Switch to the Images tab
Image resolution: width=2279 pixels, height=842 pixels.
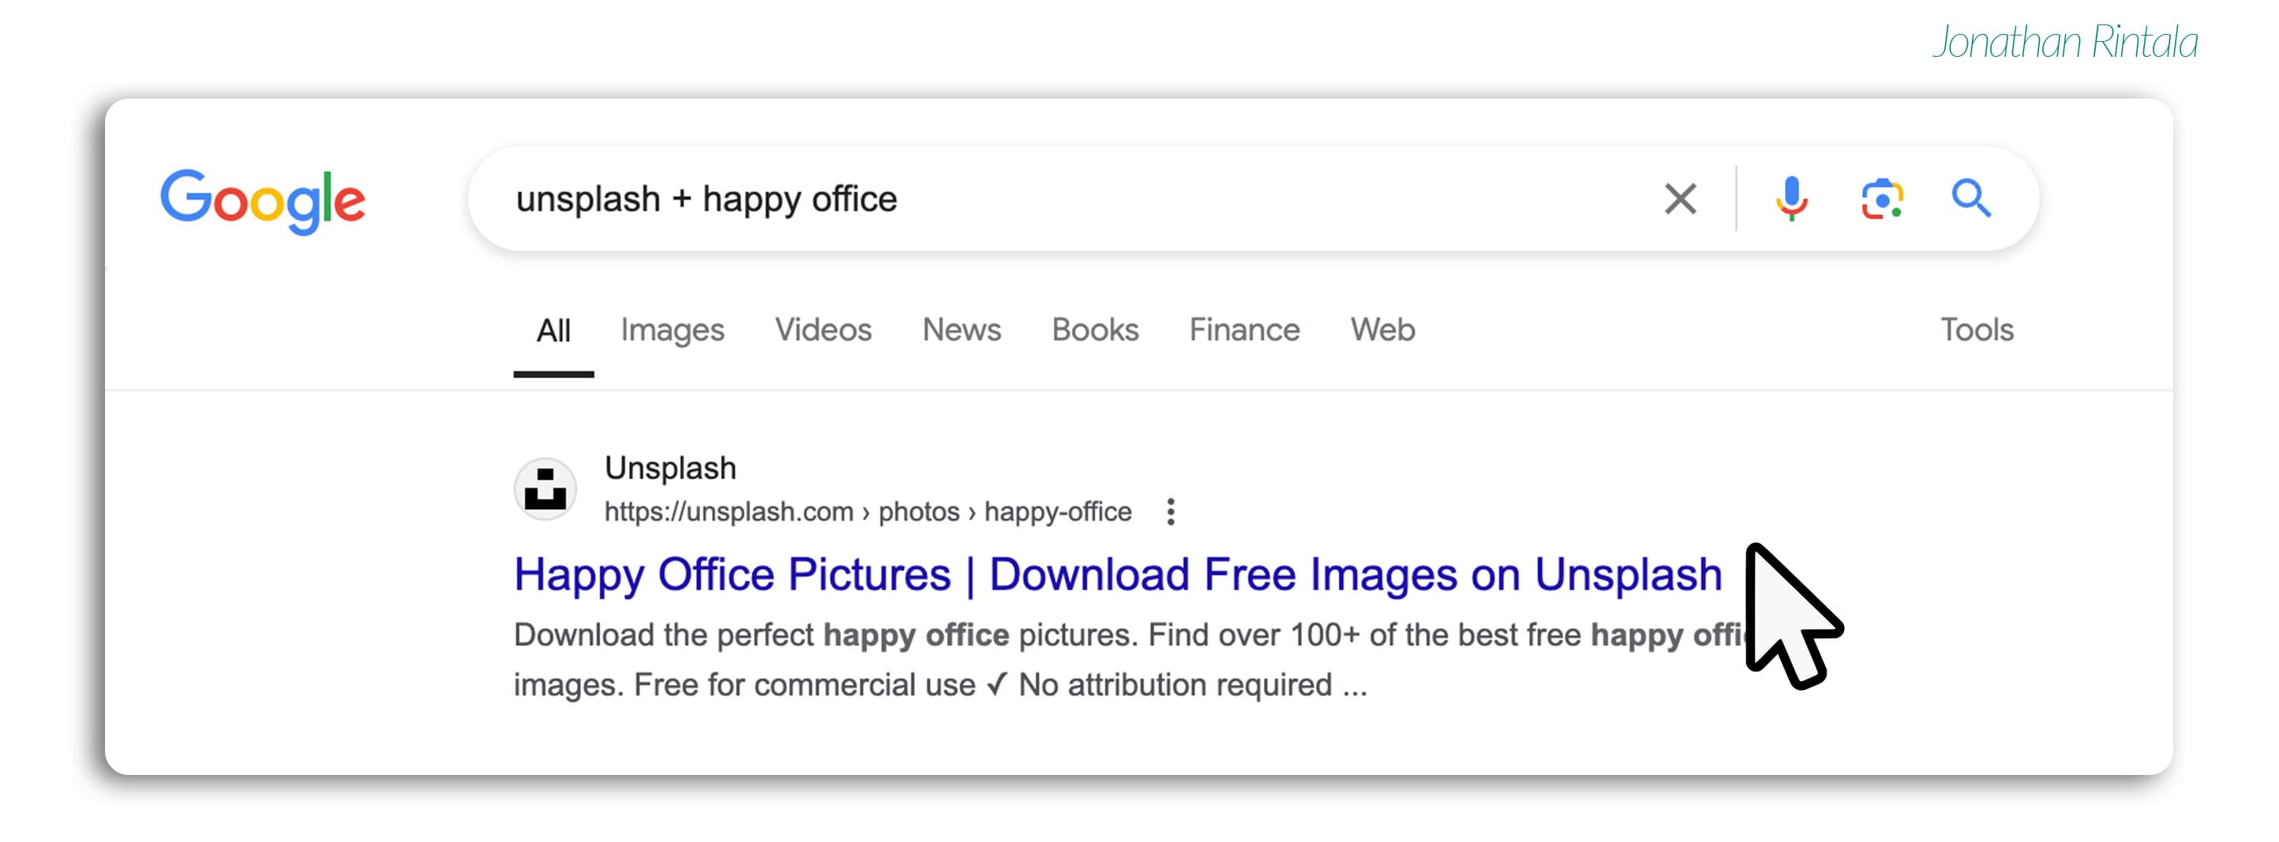click(x=672, y=331)
